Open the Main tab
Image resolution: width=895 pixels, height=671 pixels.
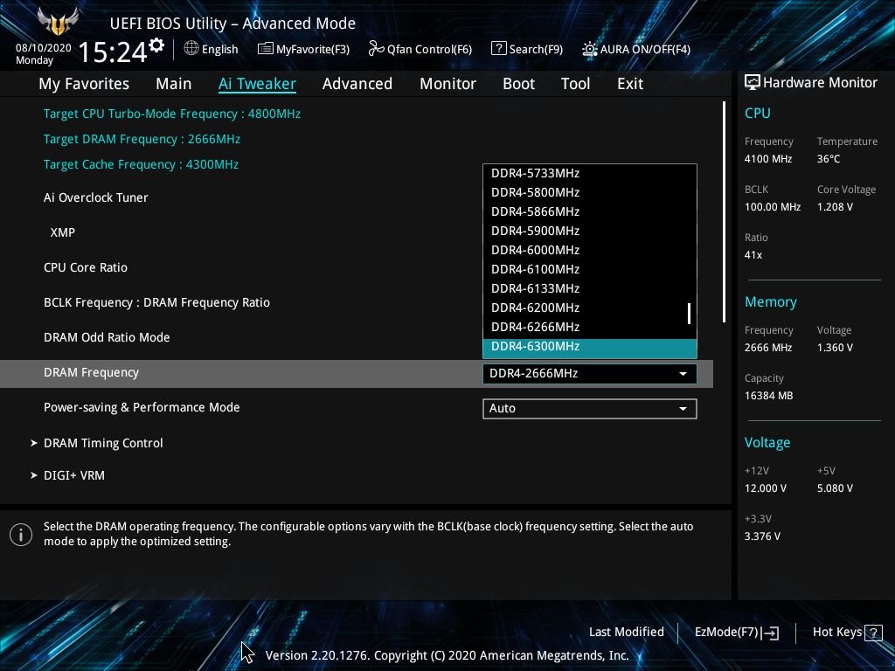[x=174, y=84]
